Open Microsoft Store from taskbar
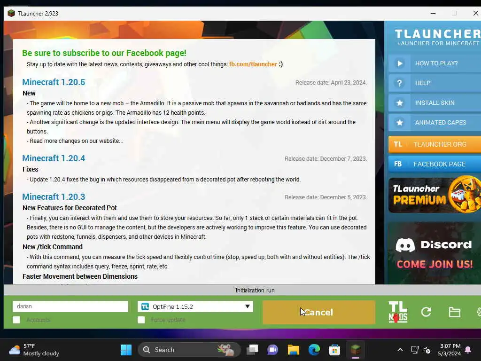 pos(334,350)
